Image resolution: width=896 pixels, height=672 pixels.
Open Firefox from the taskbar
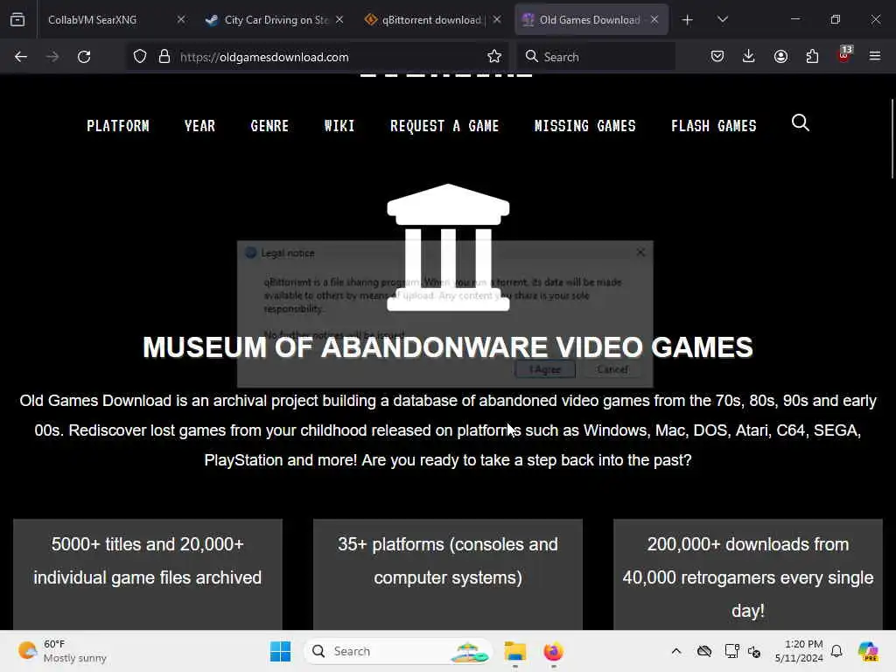(553, 651)
